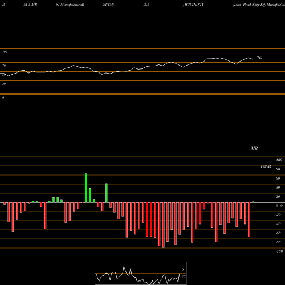Viewport: 285px width, 285px height.
Task: Select the 'SI & MR' header label
Action: [x=30, y=5]
